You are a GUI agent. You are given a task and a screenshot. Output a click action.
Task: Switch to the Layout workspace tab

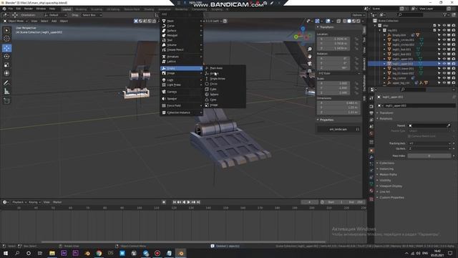coord(67,9)
